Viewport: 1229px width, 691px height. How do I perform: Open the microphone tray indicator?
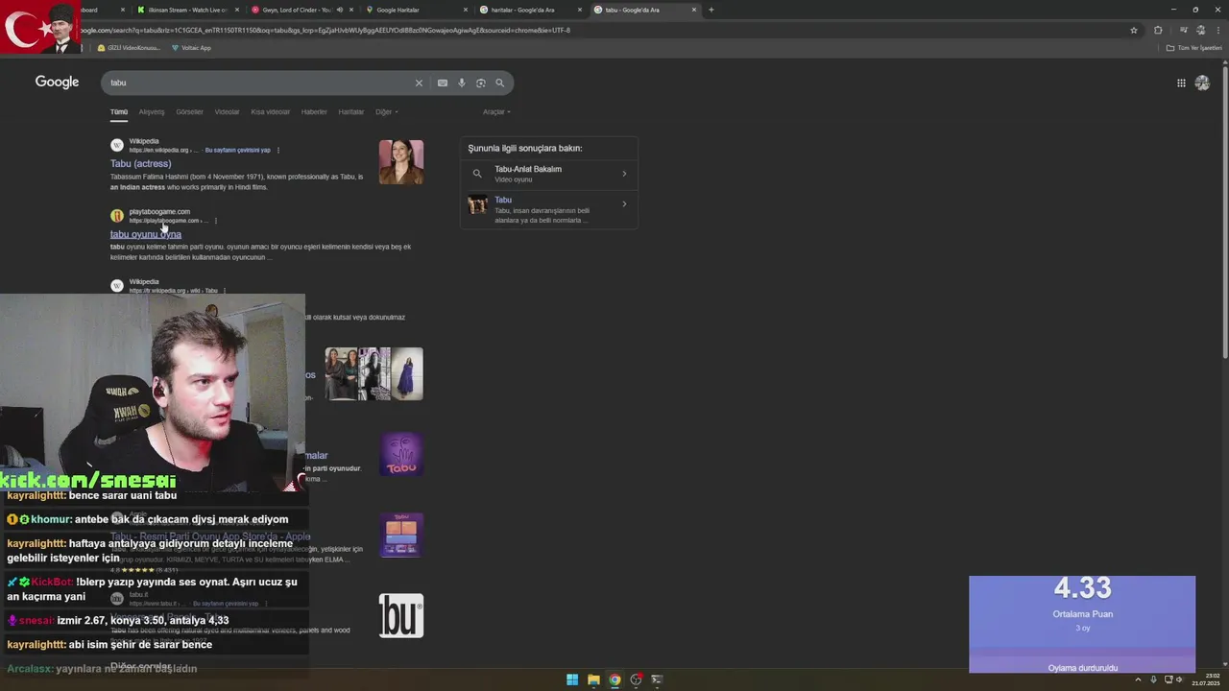[x=1153, y=679]
